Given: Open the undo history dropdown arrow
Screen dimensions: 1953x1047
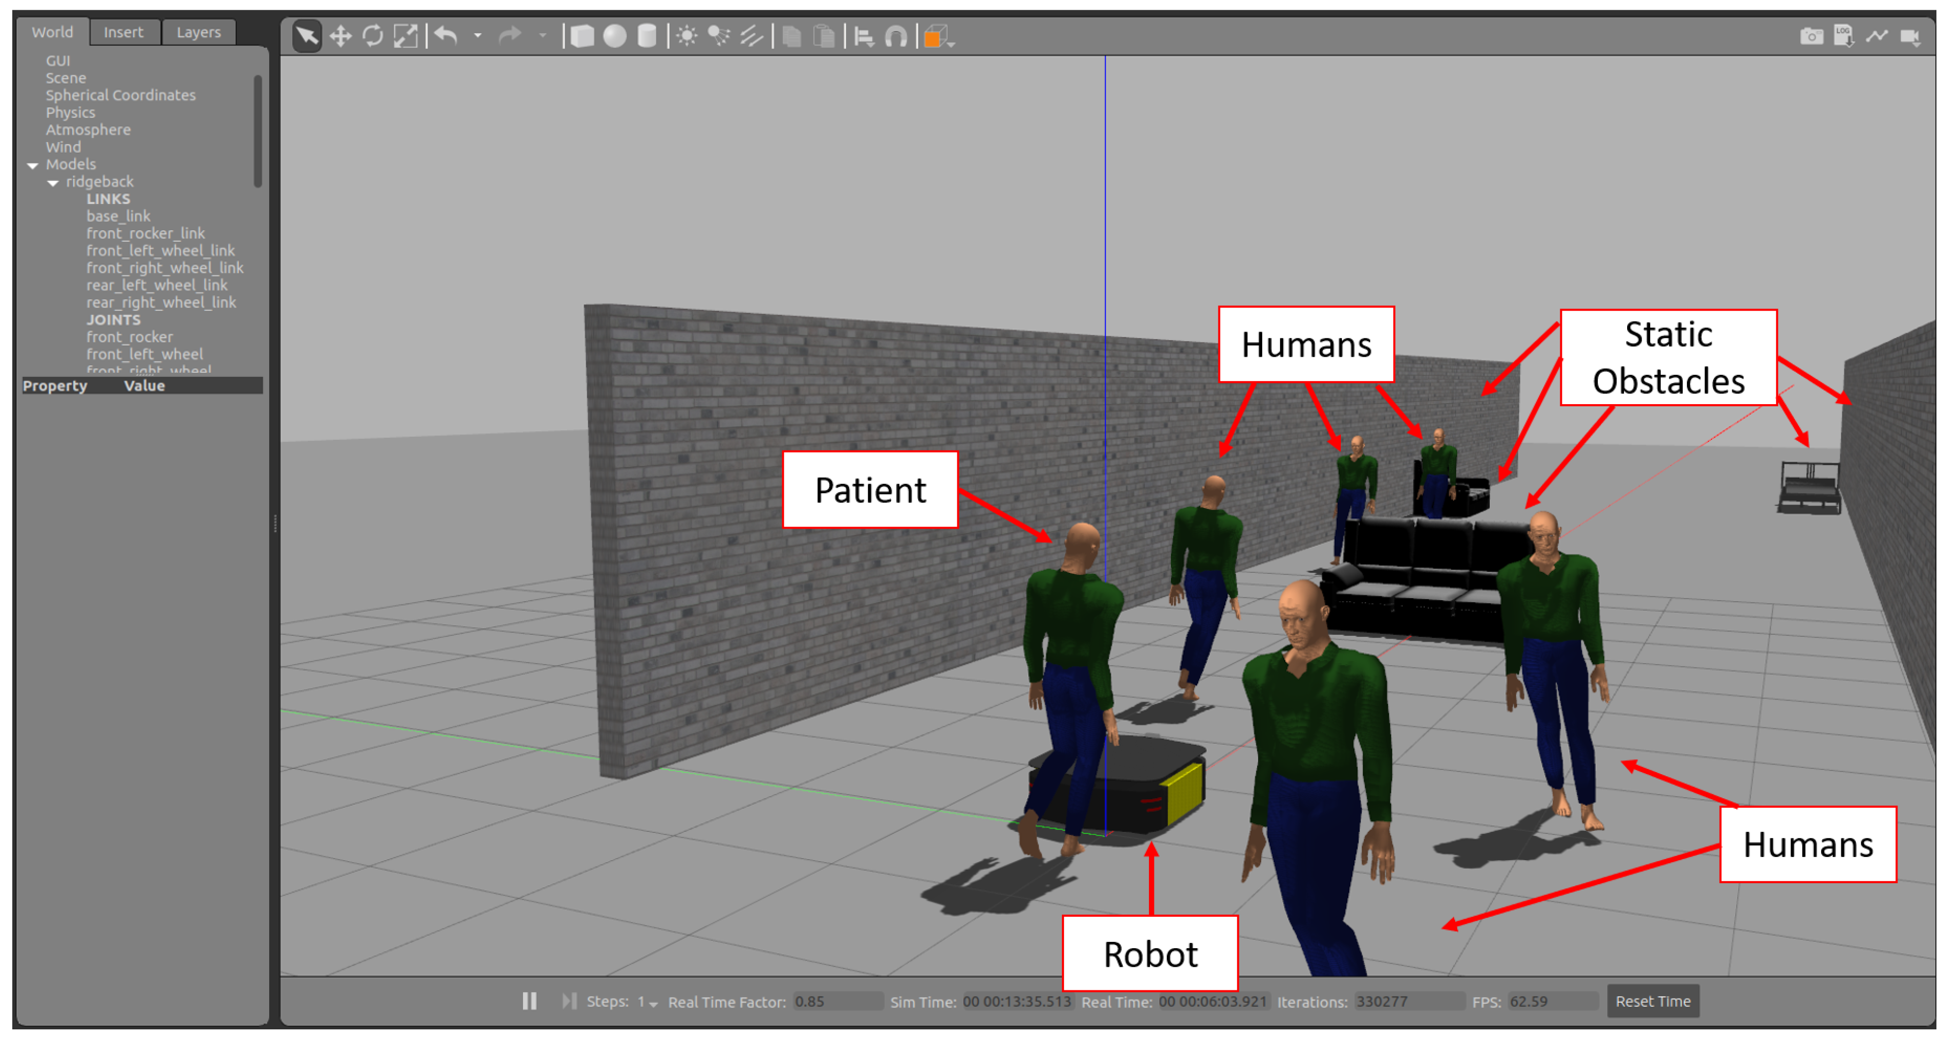Looking at the screenshot, I should click(478, 36).
